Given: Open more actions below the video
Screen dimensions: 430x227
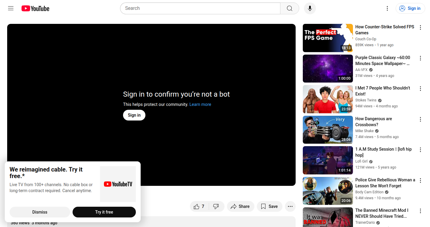Looking at the screenshot, I should point(290,206).
